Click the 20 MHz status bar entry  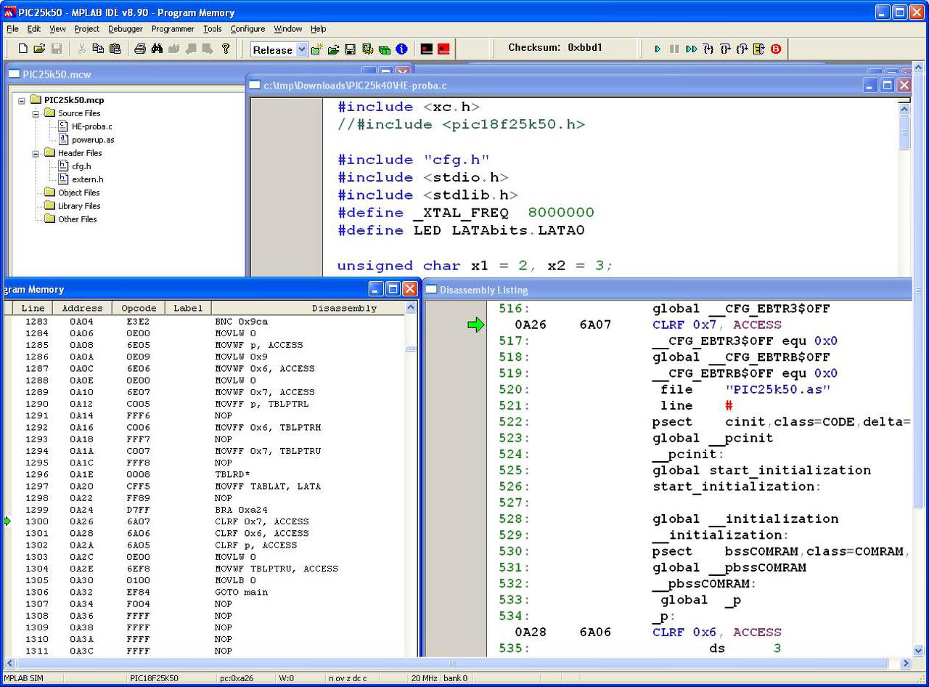[x=425, y=678]
